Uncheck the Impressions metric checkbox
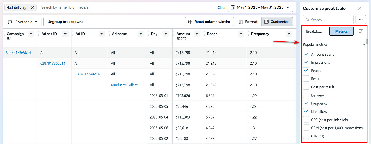The width and height of the screenshot is (371, 144). 306,62
